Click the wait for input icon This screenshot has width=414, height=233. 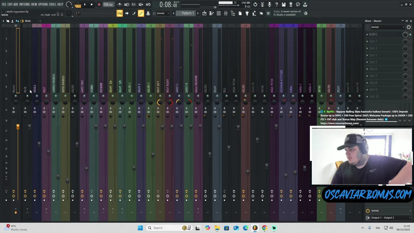point(127,5)
